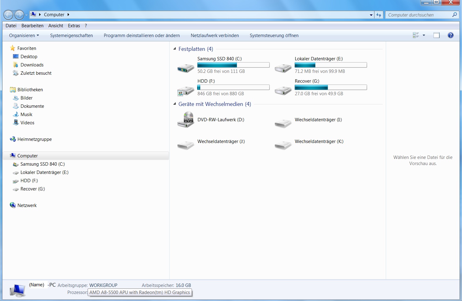Select Computer in the navigation tree

click(x=86, y=156)
